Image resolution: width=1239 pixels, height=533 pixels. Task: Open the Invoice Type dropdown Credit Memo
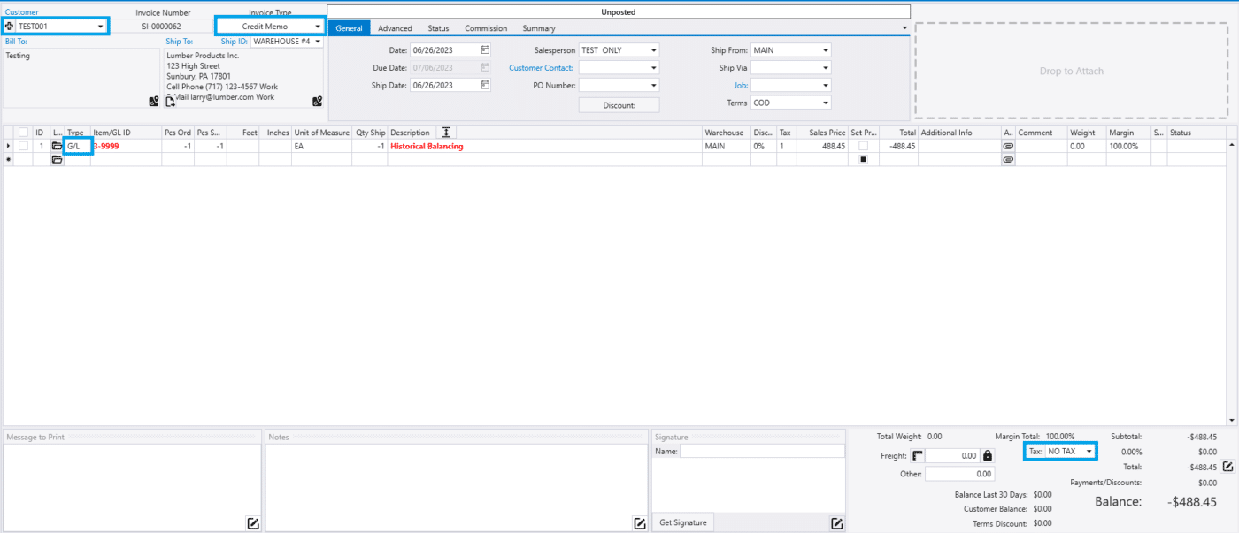(318, 27)
